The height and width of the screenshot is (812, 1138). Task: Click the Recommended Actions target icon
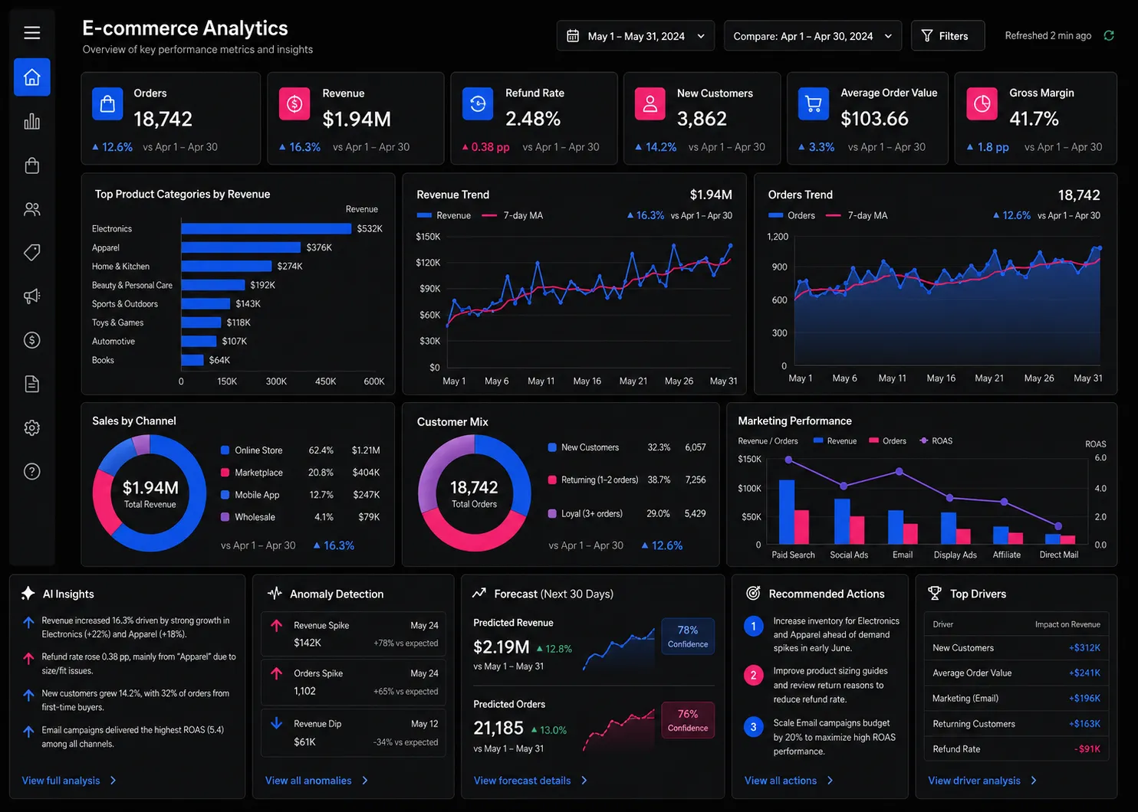[x=753, y=593]
